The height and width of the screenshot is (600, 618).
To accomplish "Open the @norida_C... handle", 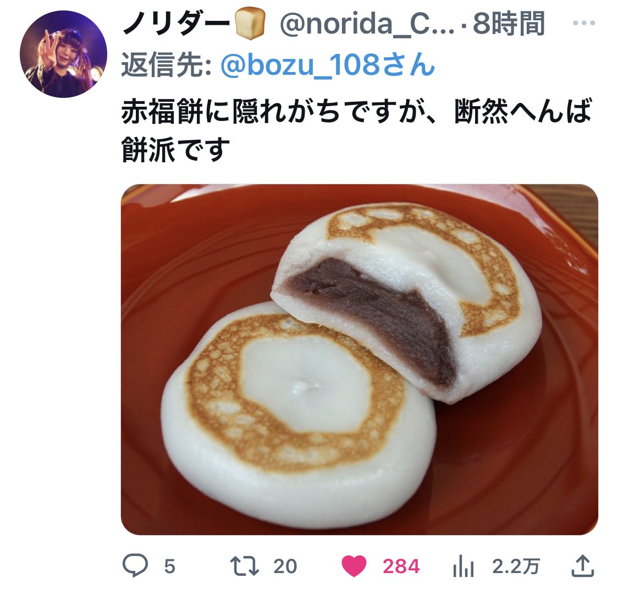I will pos(367,24).
